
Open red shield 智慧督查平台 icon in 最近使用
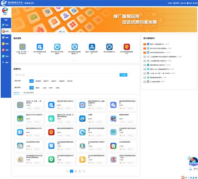[127, 47]
